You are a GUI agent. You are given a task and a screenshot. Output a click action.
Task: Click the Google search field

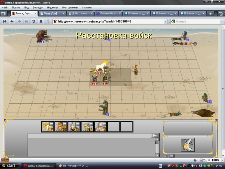coord(197,22)
